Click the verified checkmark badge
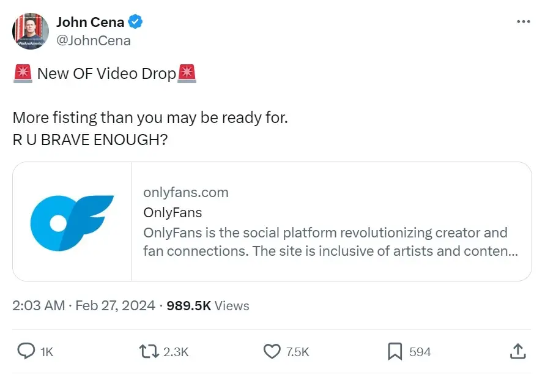Viewport: 545px width, 380px height. 133,21
